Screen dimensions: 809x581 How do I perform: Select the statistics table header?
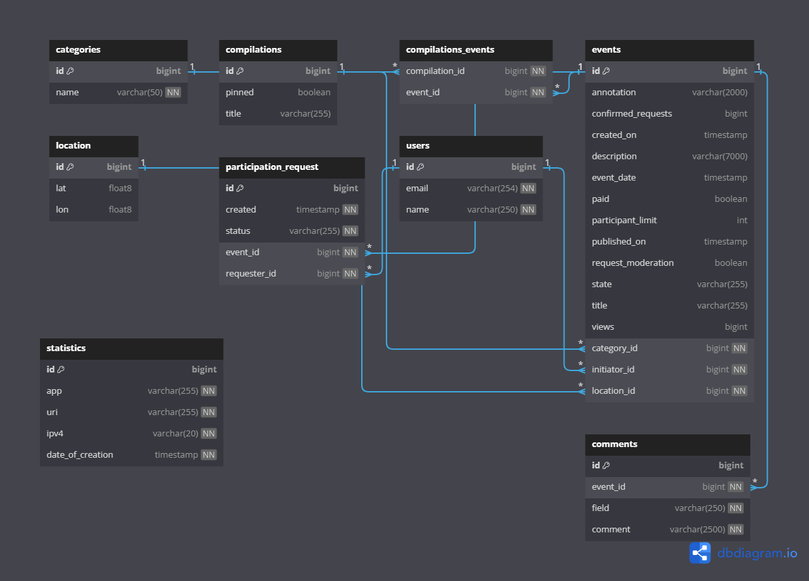pyautogui.click(x=131, y=348)
